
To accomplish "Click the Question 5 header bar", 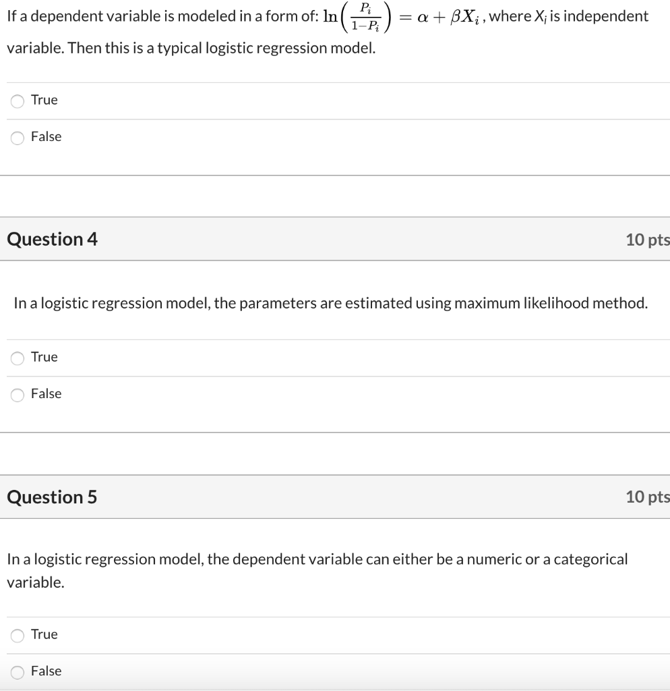I will 335,497.
